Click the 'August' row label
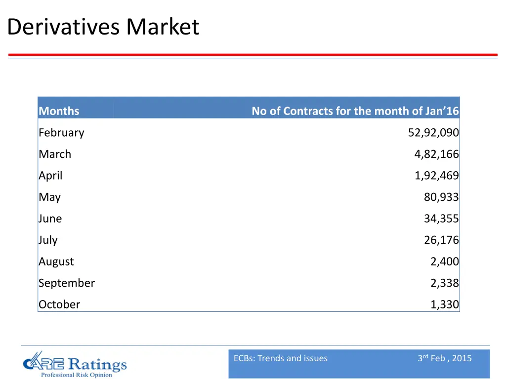 coord(56,262)
